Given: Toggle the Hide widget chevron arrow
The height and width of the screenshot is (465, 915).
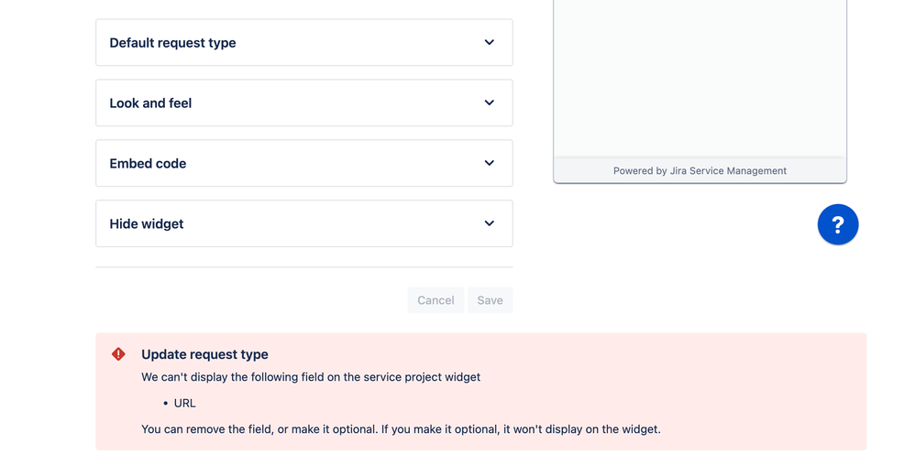Looking at the screenshot, I should [489, 223].
